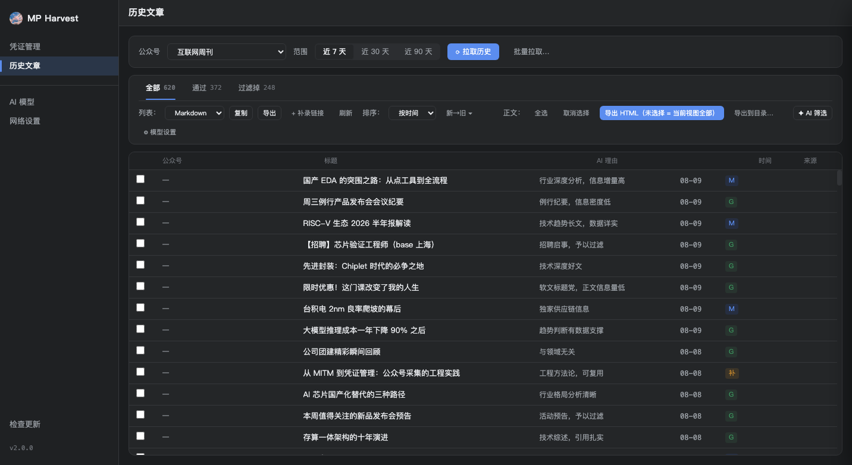The height and width of the screenshot is (465, 852).
Task: Select the checkbox for 存算一体架构的十年演进
Action: 140,436
